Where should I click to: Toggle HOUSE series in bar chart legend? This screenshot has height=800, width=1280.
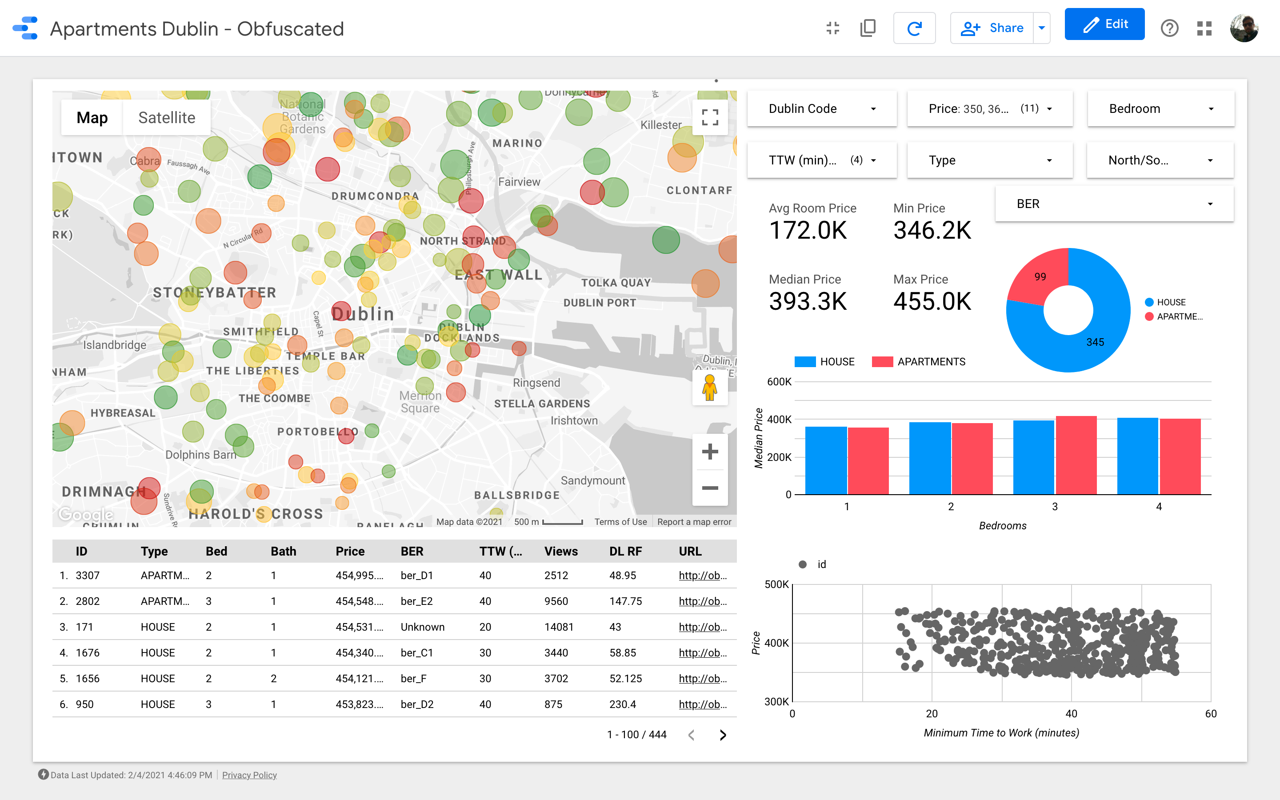point(824,361)
